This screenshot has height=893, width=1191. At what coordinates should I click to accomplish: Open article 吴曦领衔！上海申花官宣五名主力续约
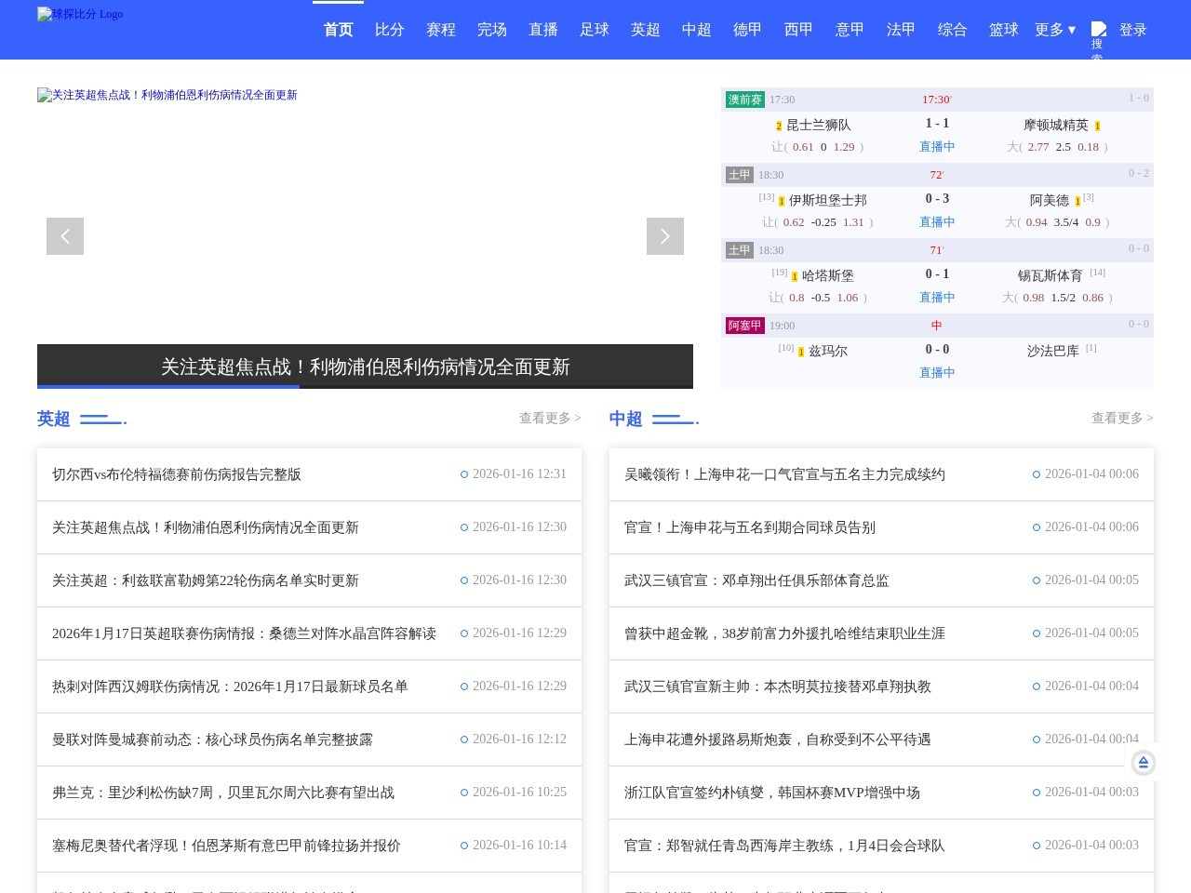point(784,473)
